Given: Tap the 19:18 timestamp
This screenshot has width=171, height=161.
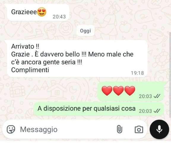Looking at the screenshot, I should 137,73.
